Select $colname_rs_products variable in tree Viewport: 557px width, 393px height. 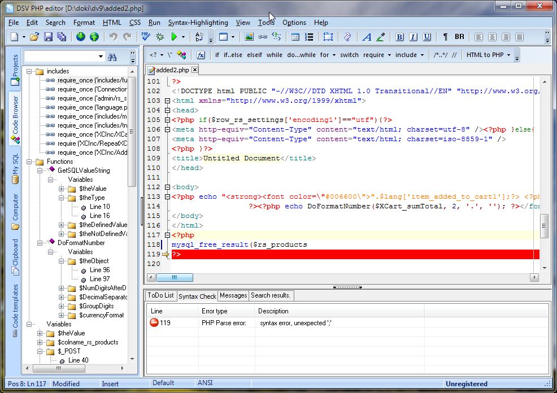pos(88,343)
